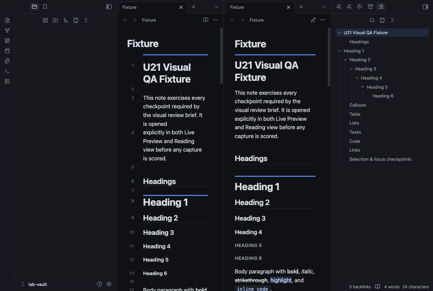The image size is (433, 291).
Task: Open the quick switcher file-search ribbon icon
Action: 7,20
